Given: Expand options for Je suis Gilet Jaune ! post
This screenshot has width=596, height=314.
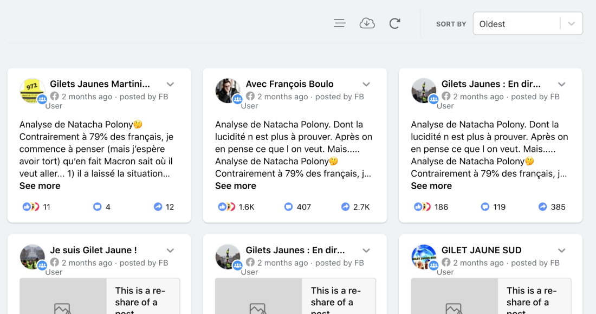Looking at the screenshot, I should click(170, 251).
